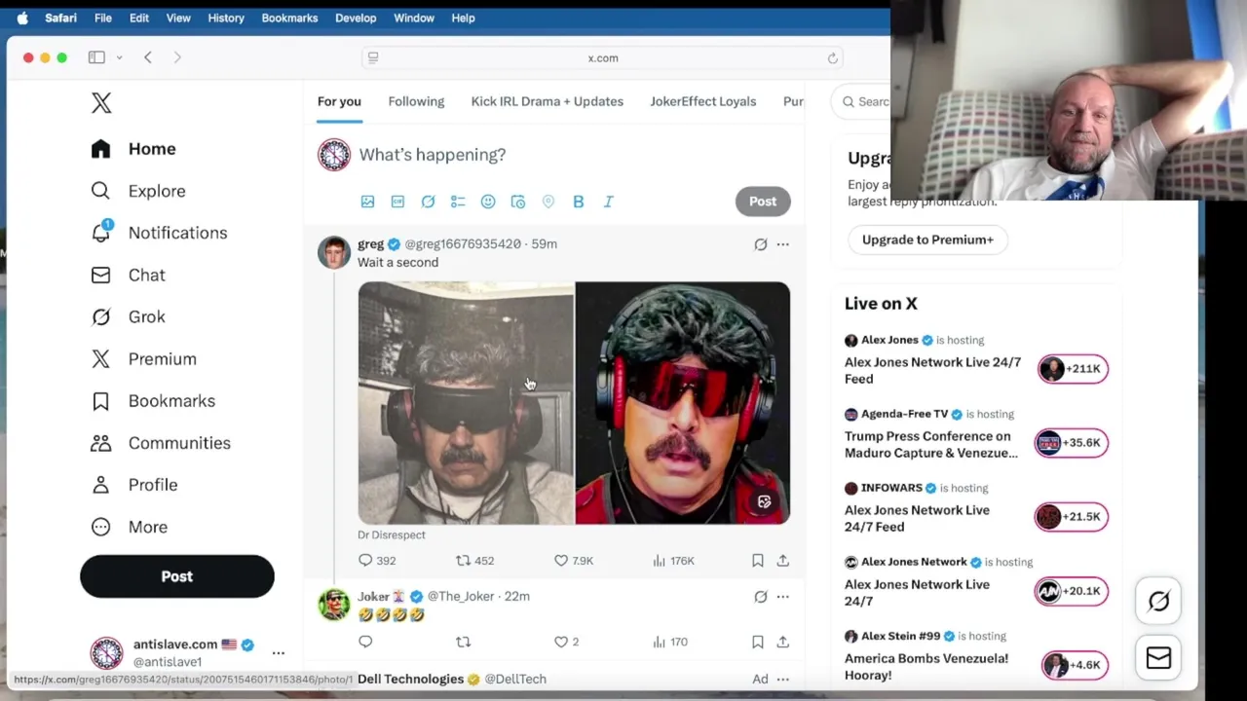1247x701 pixels.
Task: Open the right Dr Disrespect photo
Action: coord(683,403)
